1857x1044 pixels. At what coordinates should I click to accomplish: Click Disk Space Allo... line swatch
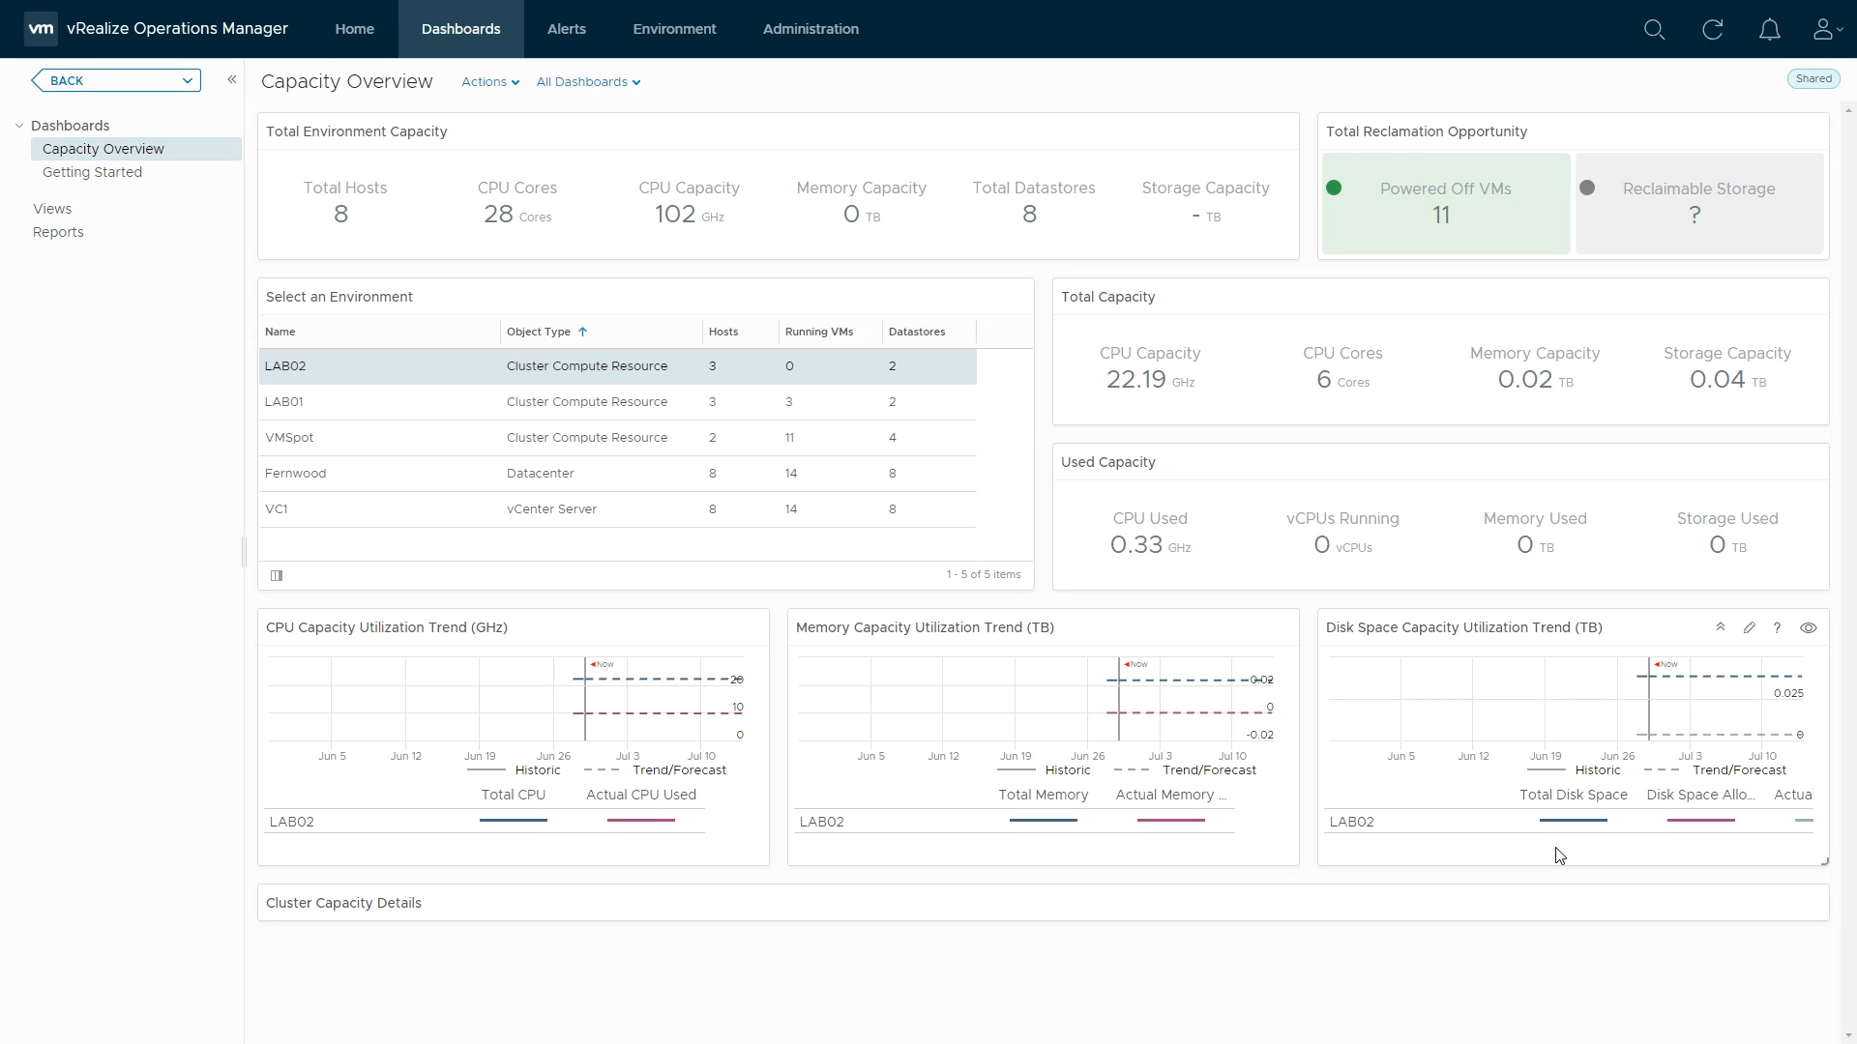coord(1701,821)
